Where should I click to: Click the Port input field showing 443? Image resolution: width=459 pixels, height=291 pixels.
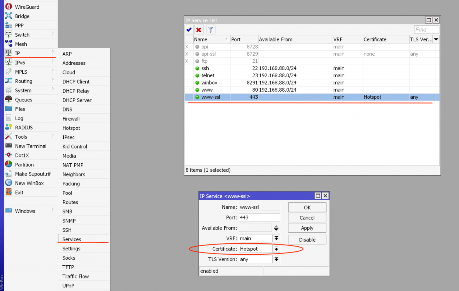click(x=259, y=217)
